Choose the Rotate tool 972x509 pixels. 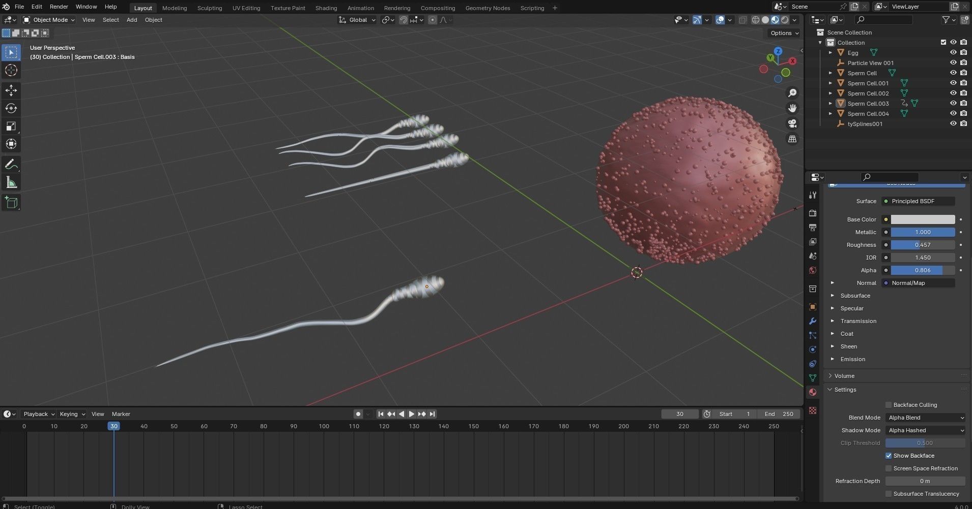pyautogui.click(x=11, y=108)
